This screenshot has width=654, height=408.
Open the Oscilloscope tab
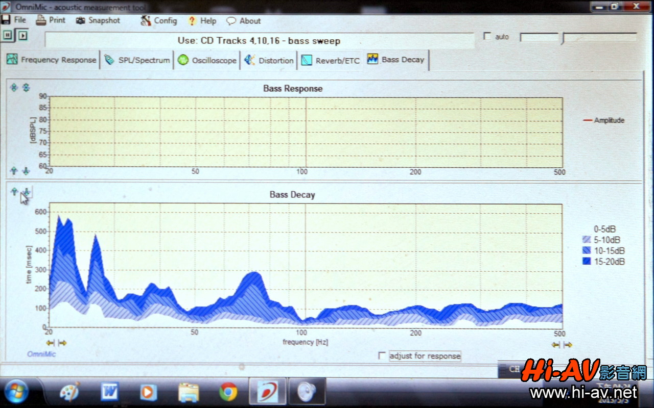[207, 60]
